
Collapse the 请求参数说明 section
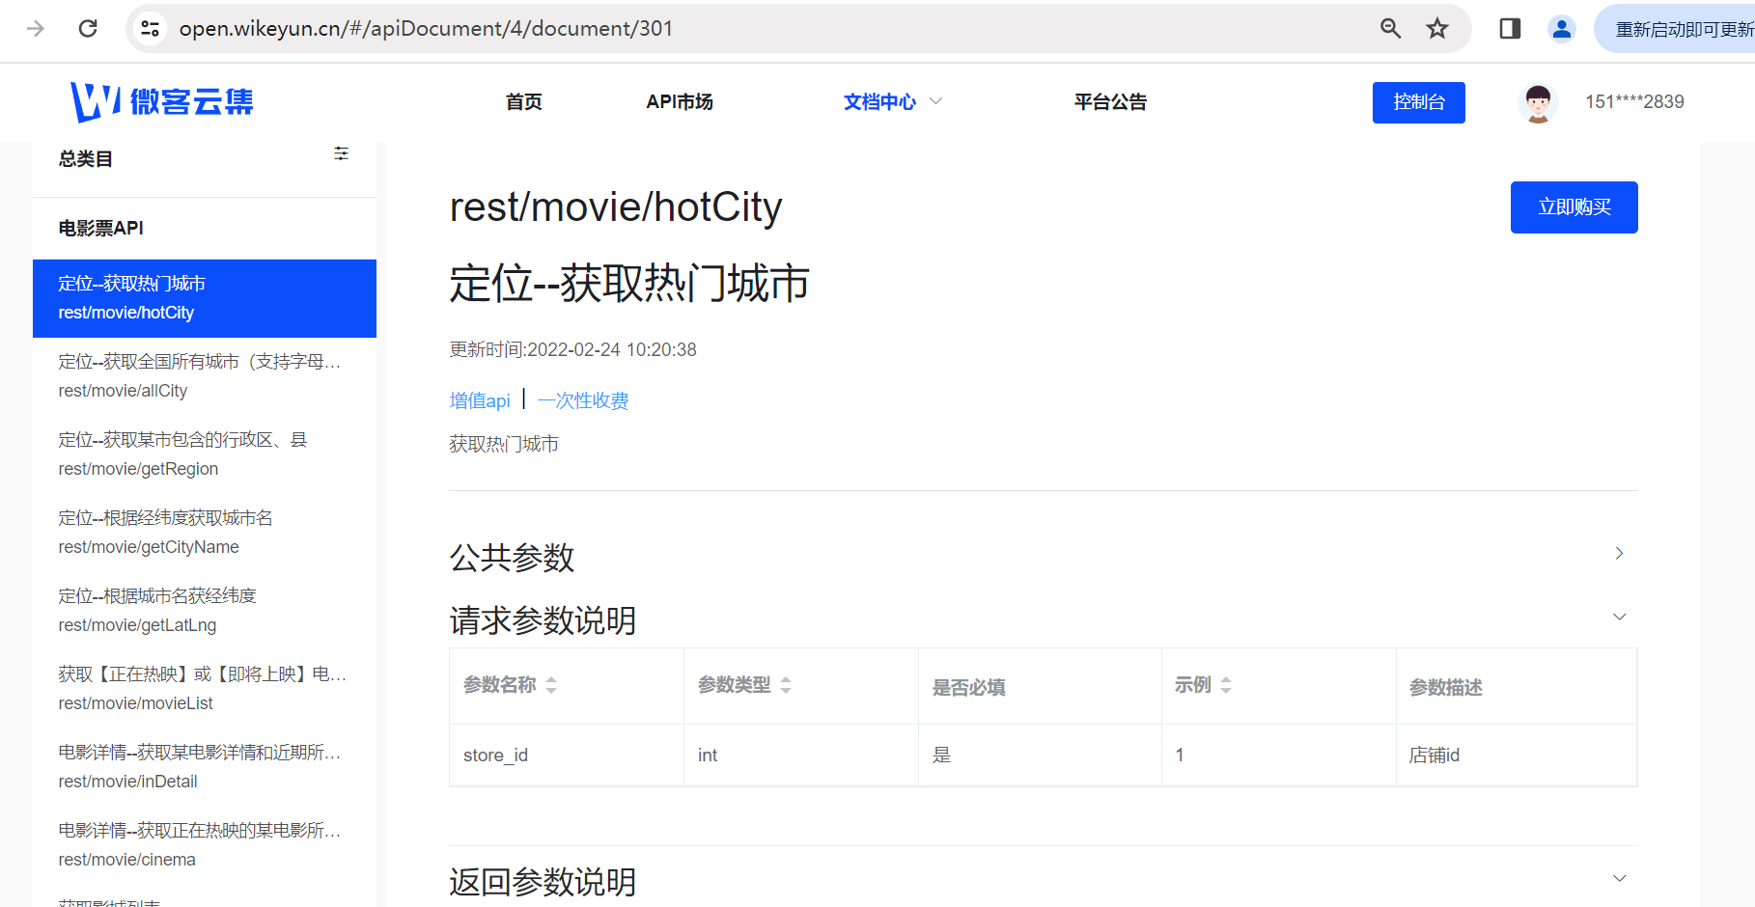click(x=1619, y=618)
